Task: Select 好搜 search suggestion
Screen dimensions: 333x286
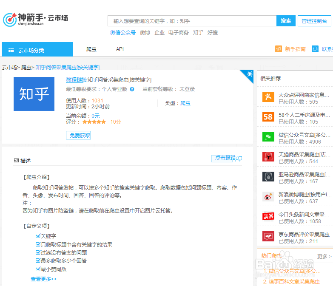Action: coord(213,33)
